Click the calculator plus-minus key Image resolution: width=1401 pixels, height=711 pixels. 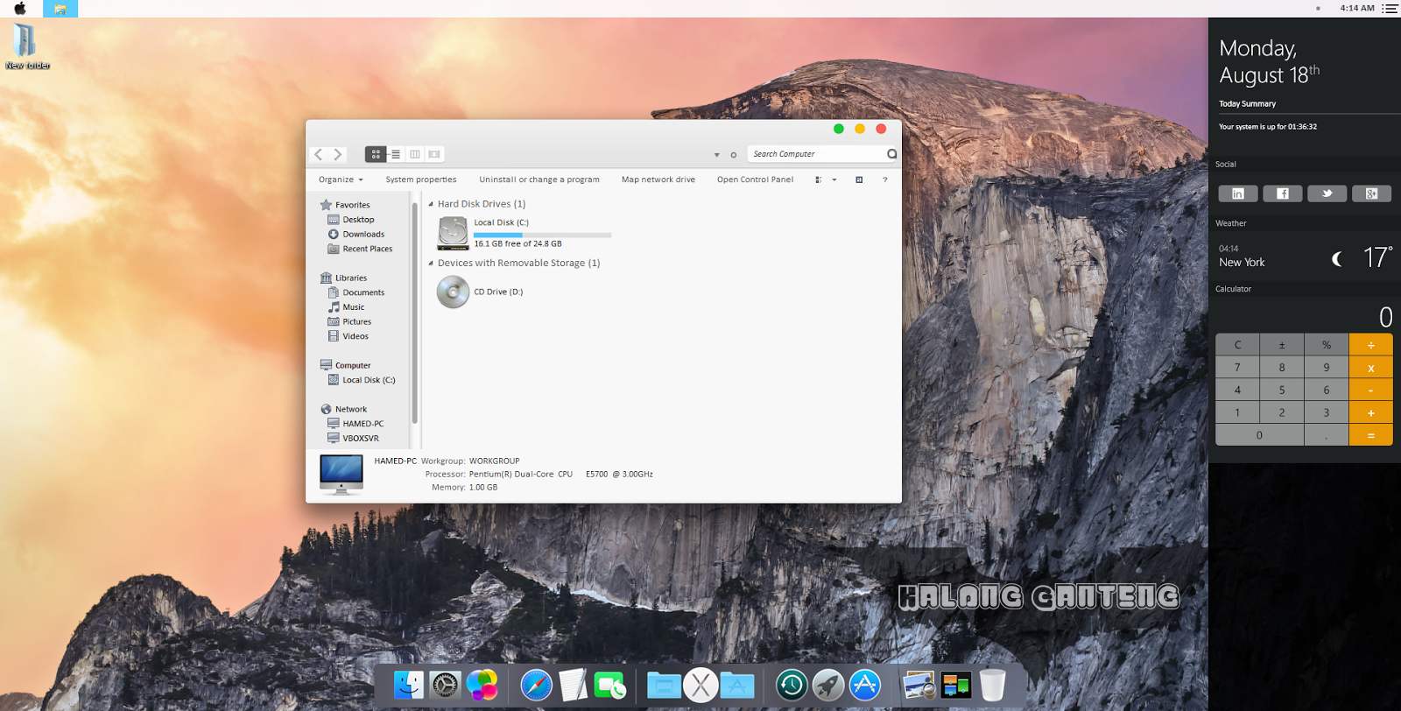(x=1282, y=345)
